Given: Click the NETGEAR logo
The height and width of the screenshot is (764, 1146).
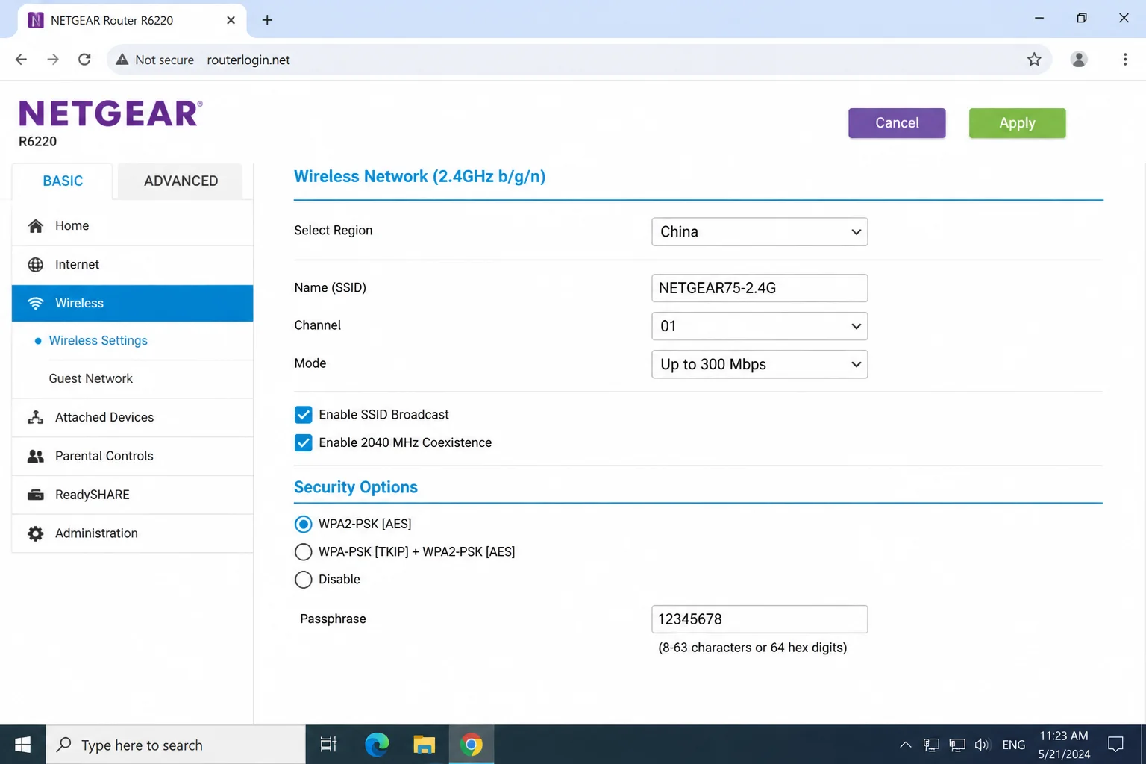Looking at the screenshot, I should [110, 113].
